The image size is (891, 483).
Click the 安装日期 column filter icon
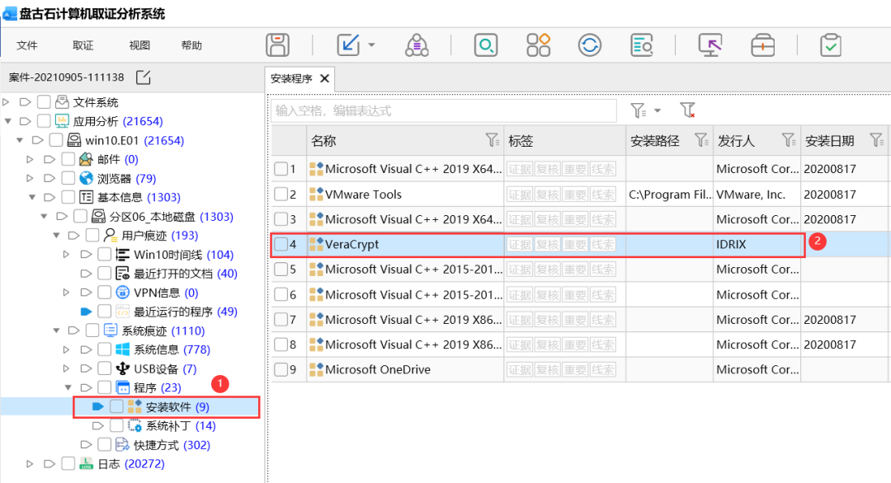[876, 140]
